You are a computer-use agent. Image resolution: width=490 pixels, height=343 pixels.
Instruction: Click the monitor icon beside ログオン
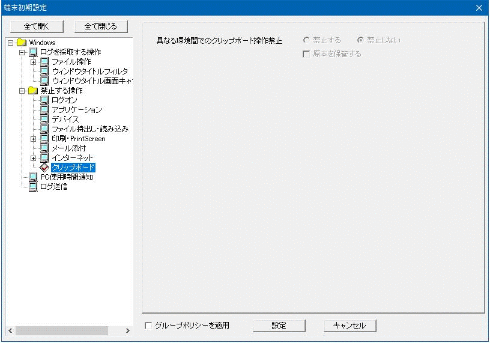[44, 100]
